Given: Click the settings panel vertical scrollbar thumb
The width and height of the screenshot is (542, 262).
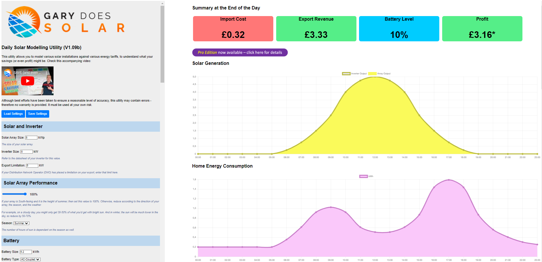Looking at the screenshot, I should coord(162,43).
